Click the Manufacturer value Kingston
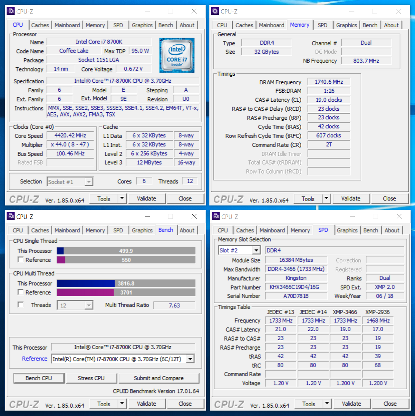Viewport: 415px width, 416px height. 296,278
